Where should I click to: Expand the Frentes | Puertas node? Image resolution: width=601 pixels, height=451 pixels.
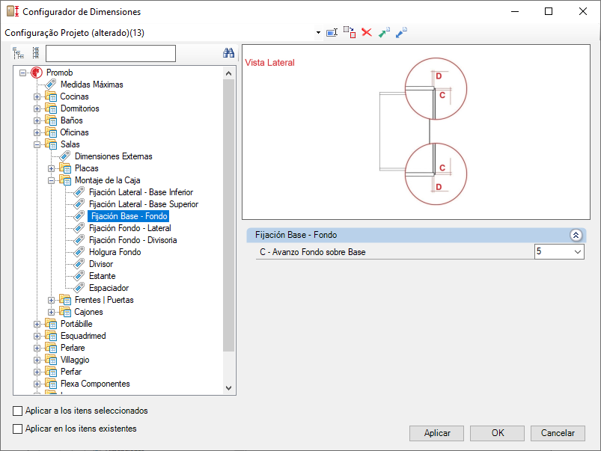[x=51, y=300]
